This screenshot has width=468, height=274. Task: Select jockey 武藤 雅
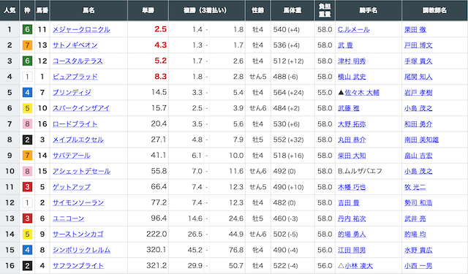(348, 108)
